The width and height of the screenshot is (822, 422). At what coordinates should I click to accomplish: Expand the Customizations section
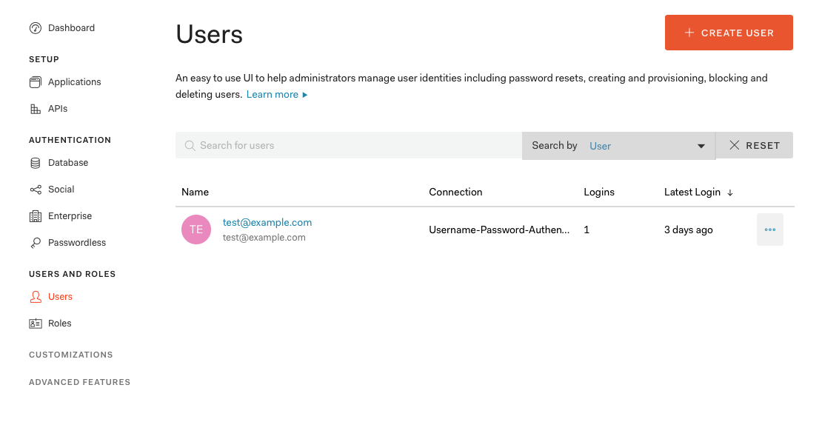[x=70, y=355]
